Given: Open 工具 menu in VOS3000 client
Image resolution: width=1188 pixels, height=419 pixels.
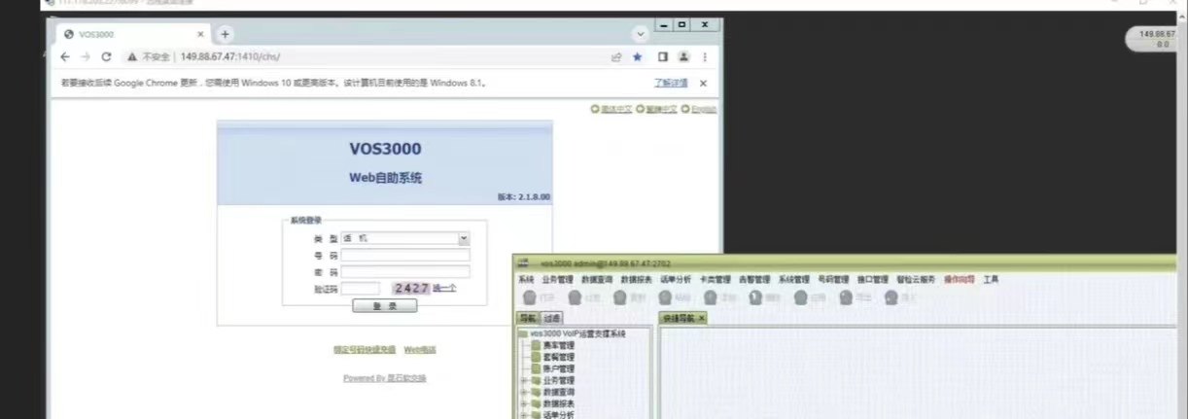Looking at the screenshot, I should (x=991, y=280).
